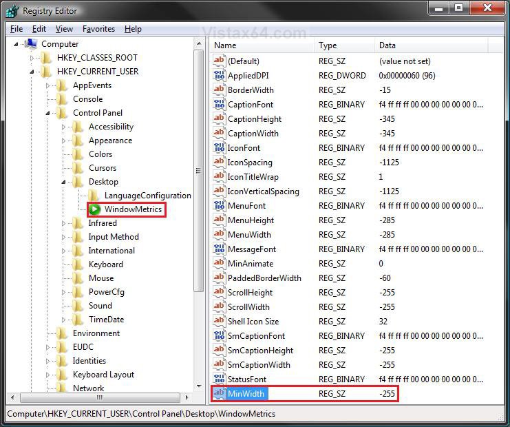Click the StatusFont binary value icon

[220, 379]
